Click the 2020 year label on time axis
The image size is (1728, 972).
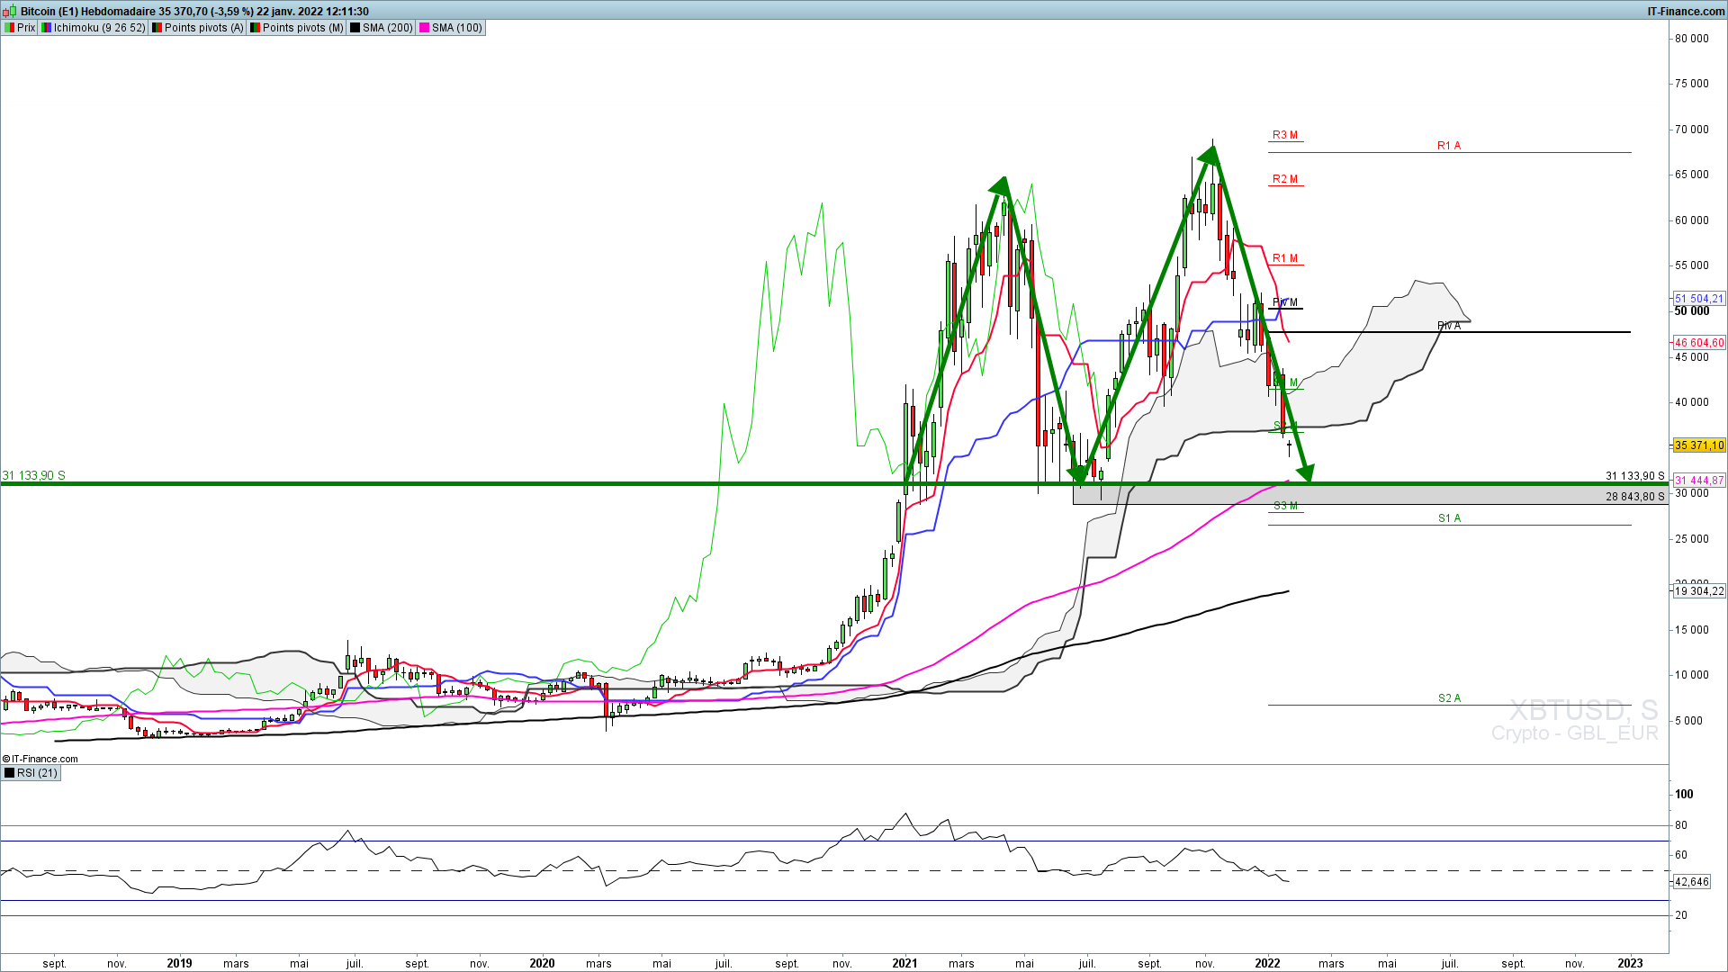coord(542,963)
